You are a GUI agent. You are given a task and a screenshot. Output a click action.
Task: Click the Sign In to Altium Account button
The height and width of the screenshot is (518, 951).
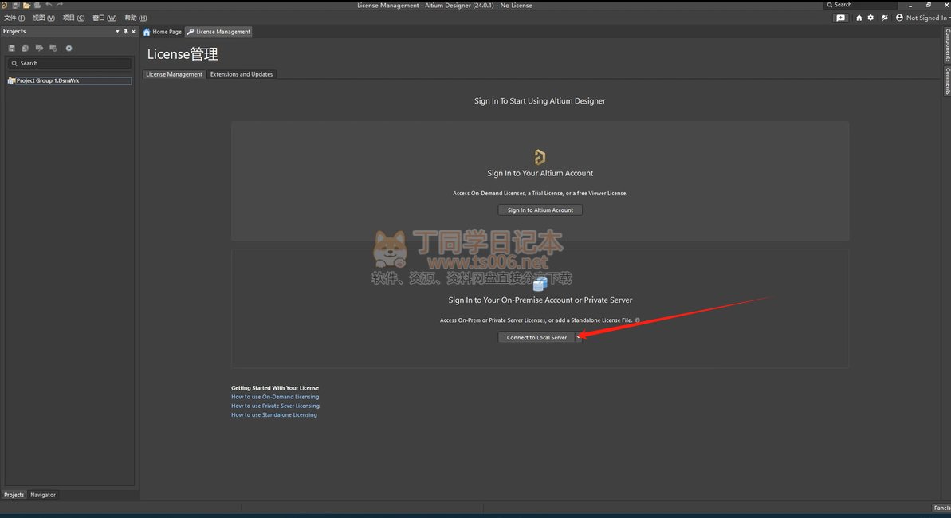[x=540, y=210]
